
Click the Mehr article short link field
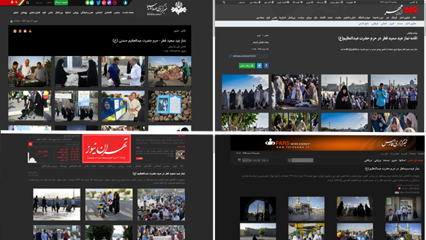pos(248,56)
